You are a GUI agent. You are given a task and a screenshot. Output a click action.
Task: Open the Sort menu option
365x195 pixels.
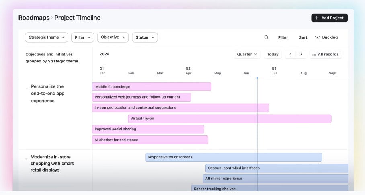[303, 37]
